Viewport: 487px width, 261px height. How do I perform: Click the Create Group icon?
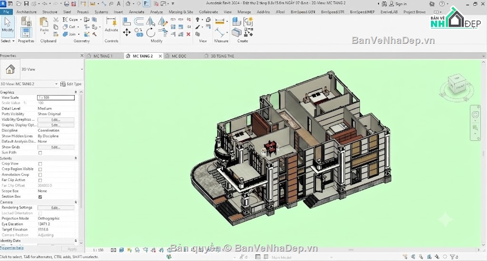point(248,21)
